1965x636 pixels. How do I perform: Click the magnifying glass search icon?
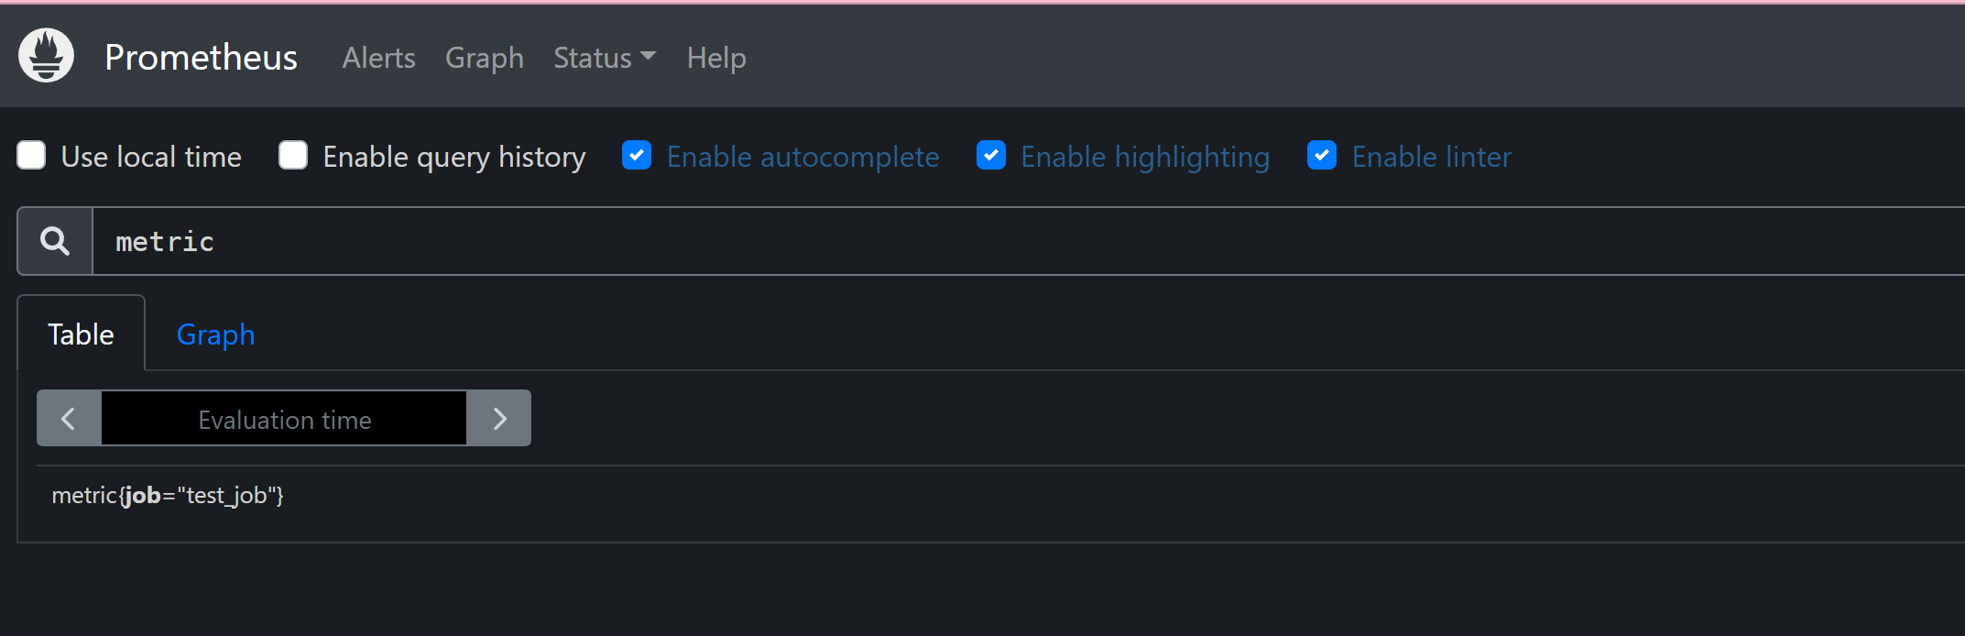(55, 241)
